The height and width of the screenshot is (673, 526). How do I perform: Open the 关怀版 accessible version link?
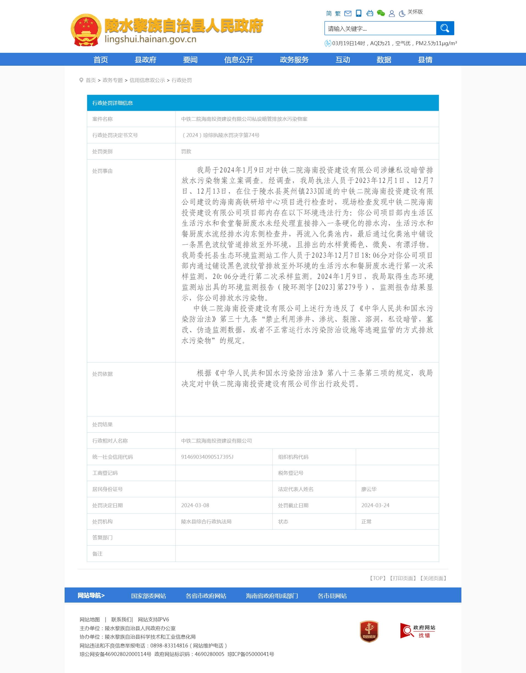415,12
